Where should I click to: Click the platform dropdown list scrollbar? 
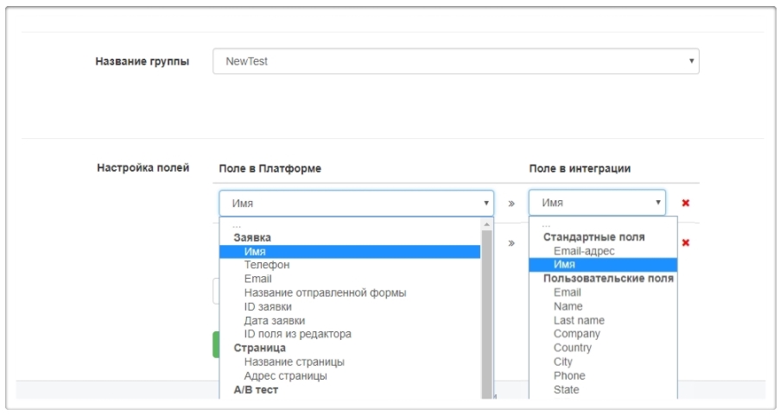487,311
